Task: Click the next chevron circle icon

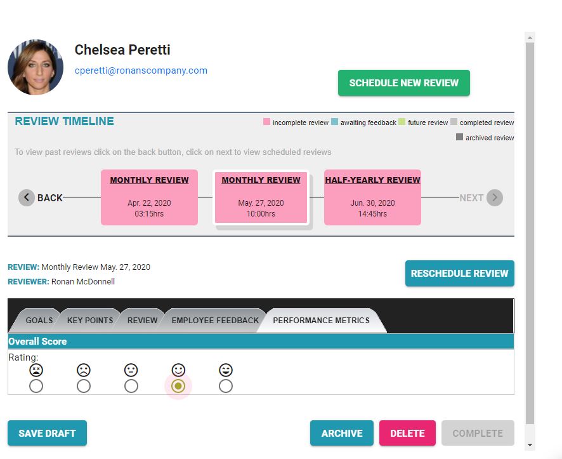Action: coord(495,197)
